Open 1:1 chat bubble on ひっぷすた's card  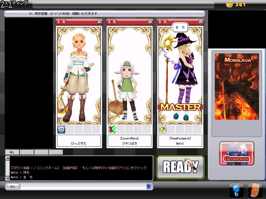[99, 22]
